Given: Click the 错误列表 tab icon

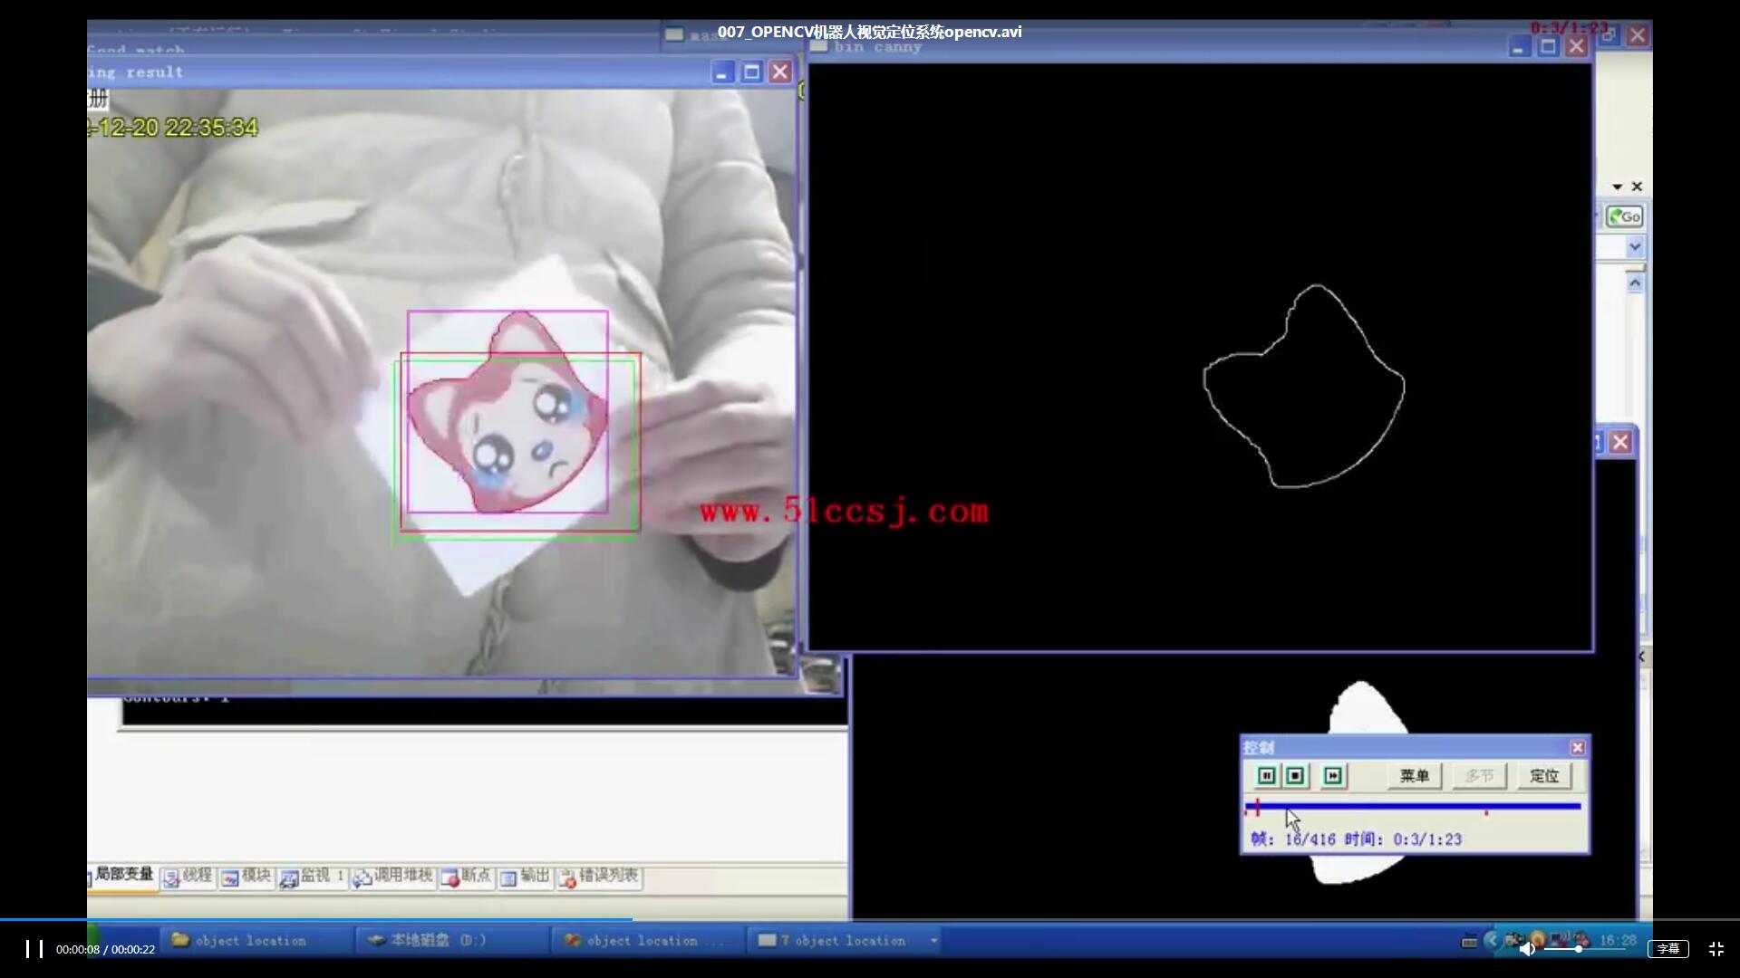Looking at the screenshot, I should [567, 877].
